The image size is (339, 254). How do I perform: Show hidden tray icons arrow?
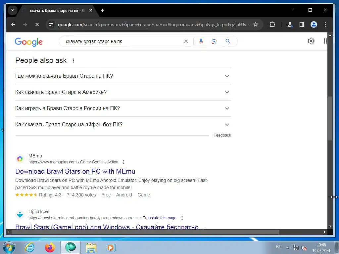tap(288, 248)
